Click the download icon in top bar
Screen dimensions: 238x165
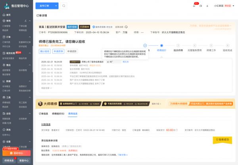tap(207, 6)
